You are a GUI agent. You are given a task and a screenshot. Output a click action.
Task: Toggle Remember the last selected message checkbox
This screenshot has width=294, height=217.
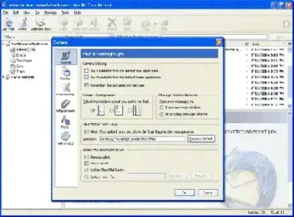[86, 85]
